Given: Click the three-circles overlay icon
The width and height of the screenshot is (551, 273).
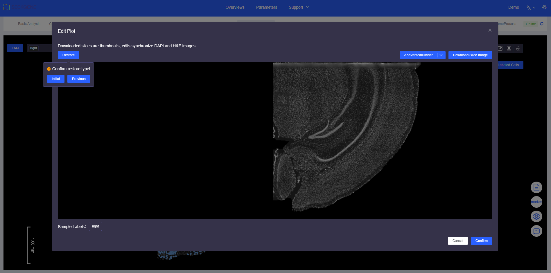Looking at the screenshot, I should (x=518, y=48).
